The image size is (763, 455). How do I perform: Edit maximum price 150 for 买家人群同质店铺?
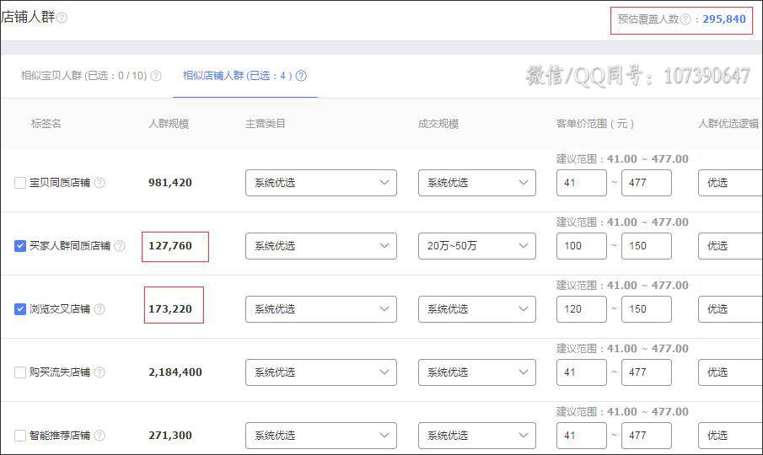click(x=646, y=246)
